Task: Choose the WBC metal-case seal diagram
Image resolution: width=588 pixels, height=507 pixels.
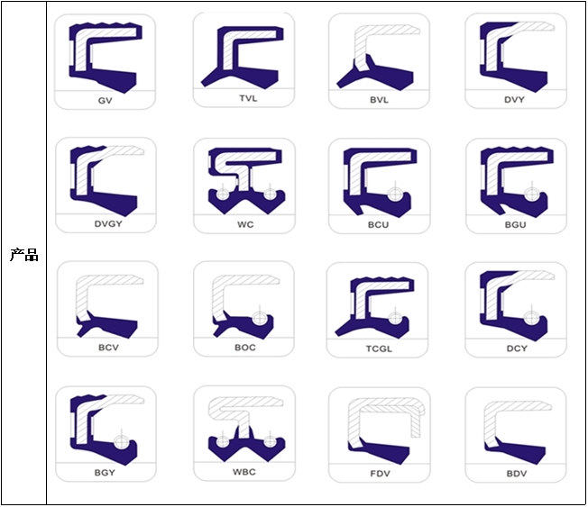Action: 244,434
